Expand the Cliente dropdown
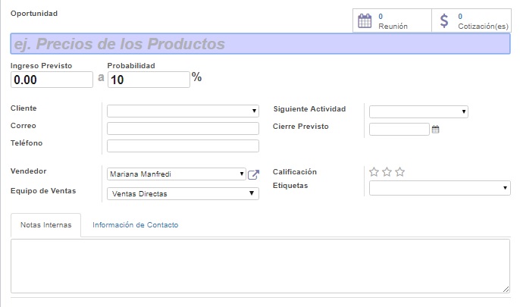The image size is (520, 307). tap(183, 111)
